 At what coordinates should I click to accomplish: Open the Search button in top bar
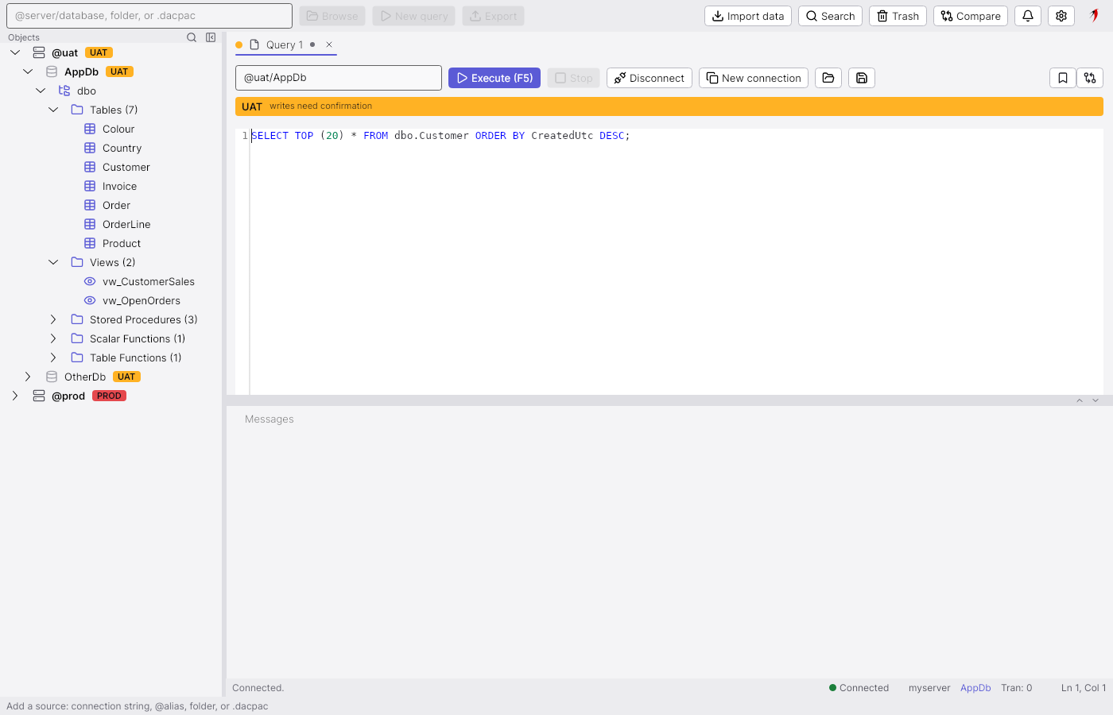(830, 16)
